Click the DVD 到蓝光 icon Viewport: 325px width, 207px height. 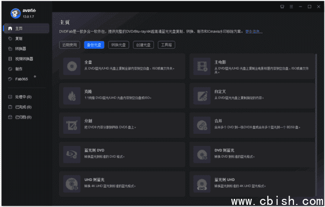(x=202, y=155)
